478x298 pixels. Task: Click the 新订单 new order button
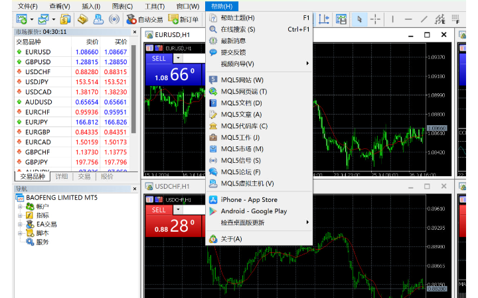click(x=183, y=19)
